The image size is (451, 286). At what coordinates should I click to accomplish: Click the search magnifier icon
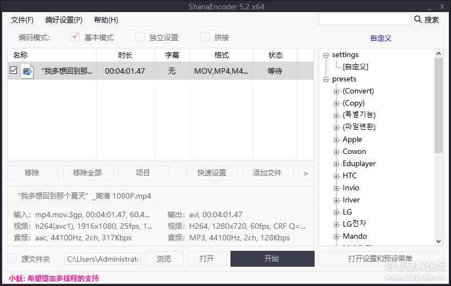418,19
